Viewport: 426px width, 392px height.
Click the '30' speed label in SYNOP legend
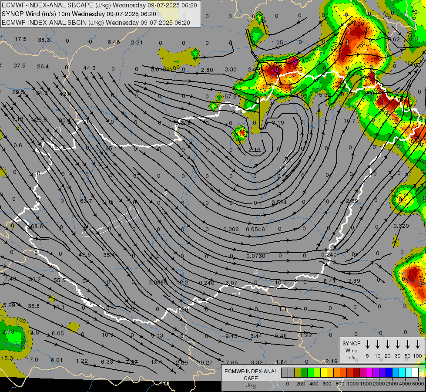(x=397, y=356)
